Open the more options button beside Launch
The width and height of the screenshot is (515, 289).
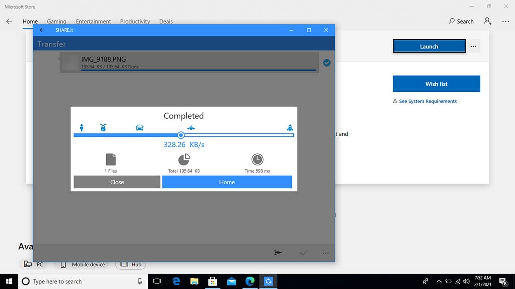tap(473, 46)
